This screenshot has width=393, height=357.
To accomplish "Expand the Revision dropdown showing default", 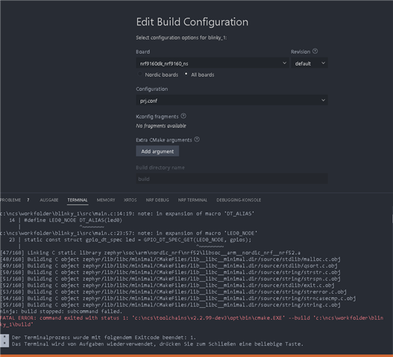I will click(x=309, y=63).
